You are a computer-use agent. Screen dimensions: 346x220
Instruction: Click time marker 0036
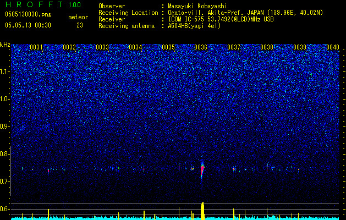coord(201,47)
